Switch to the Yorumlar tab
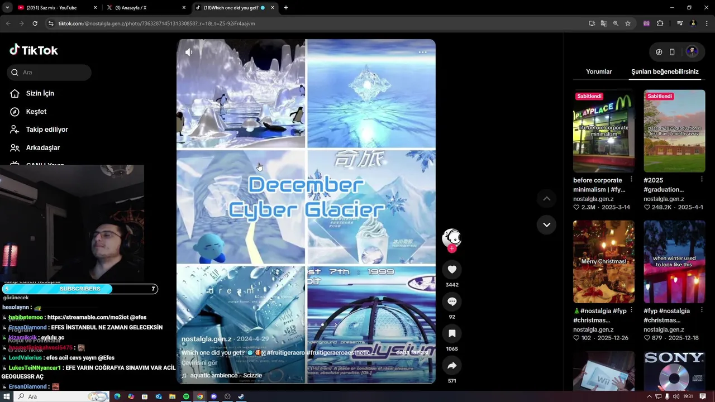Screen dimensions: 715x402 (x=599, y=71)
